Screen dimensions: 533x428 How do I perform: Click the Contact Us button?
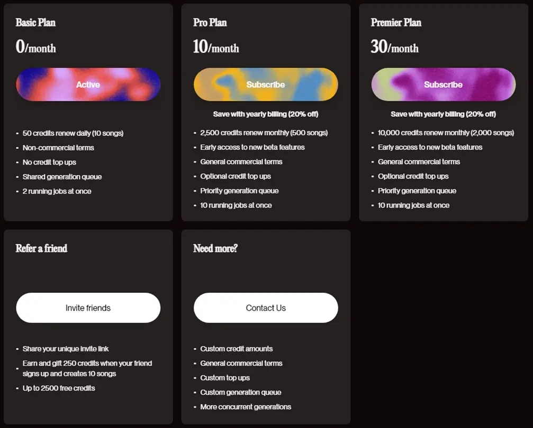point(265,308)
